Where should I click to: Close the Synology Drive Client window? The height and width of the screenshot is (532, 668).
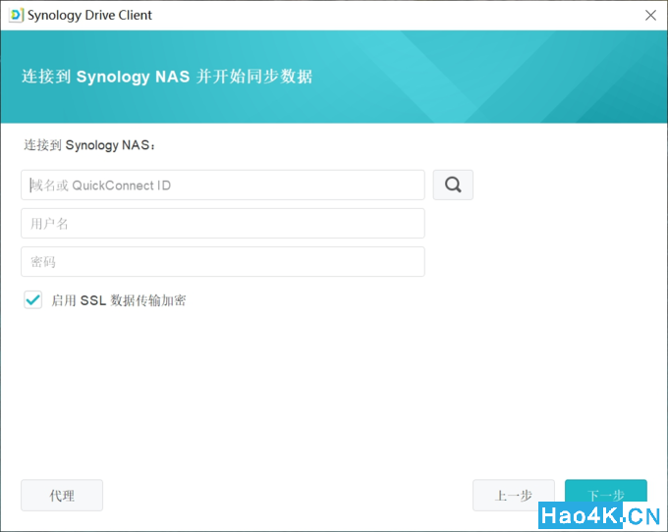point(650,16)
